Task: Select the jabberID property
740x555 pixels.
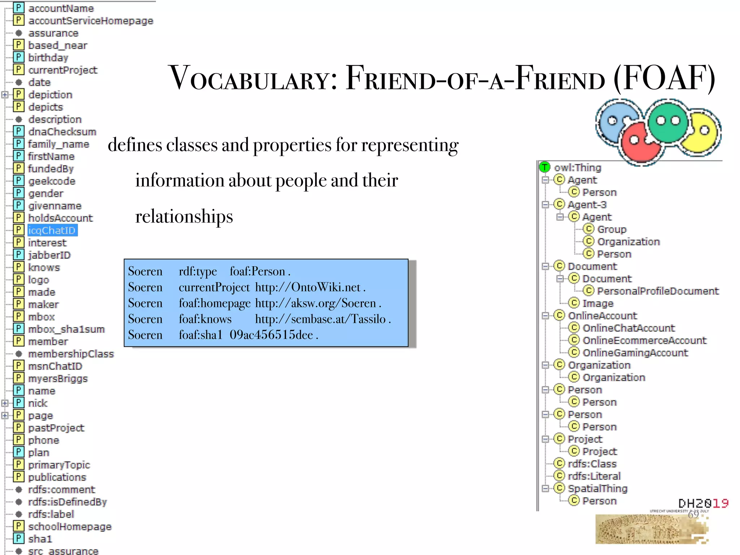Action: coord(50,255)
